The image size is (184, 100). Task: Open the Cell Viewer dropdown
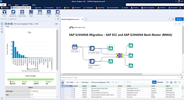tap(86, 82)
